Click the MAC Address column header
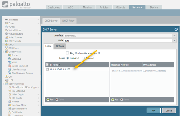 point(158,65)
